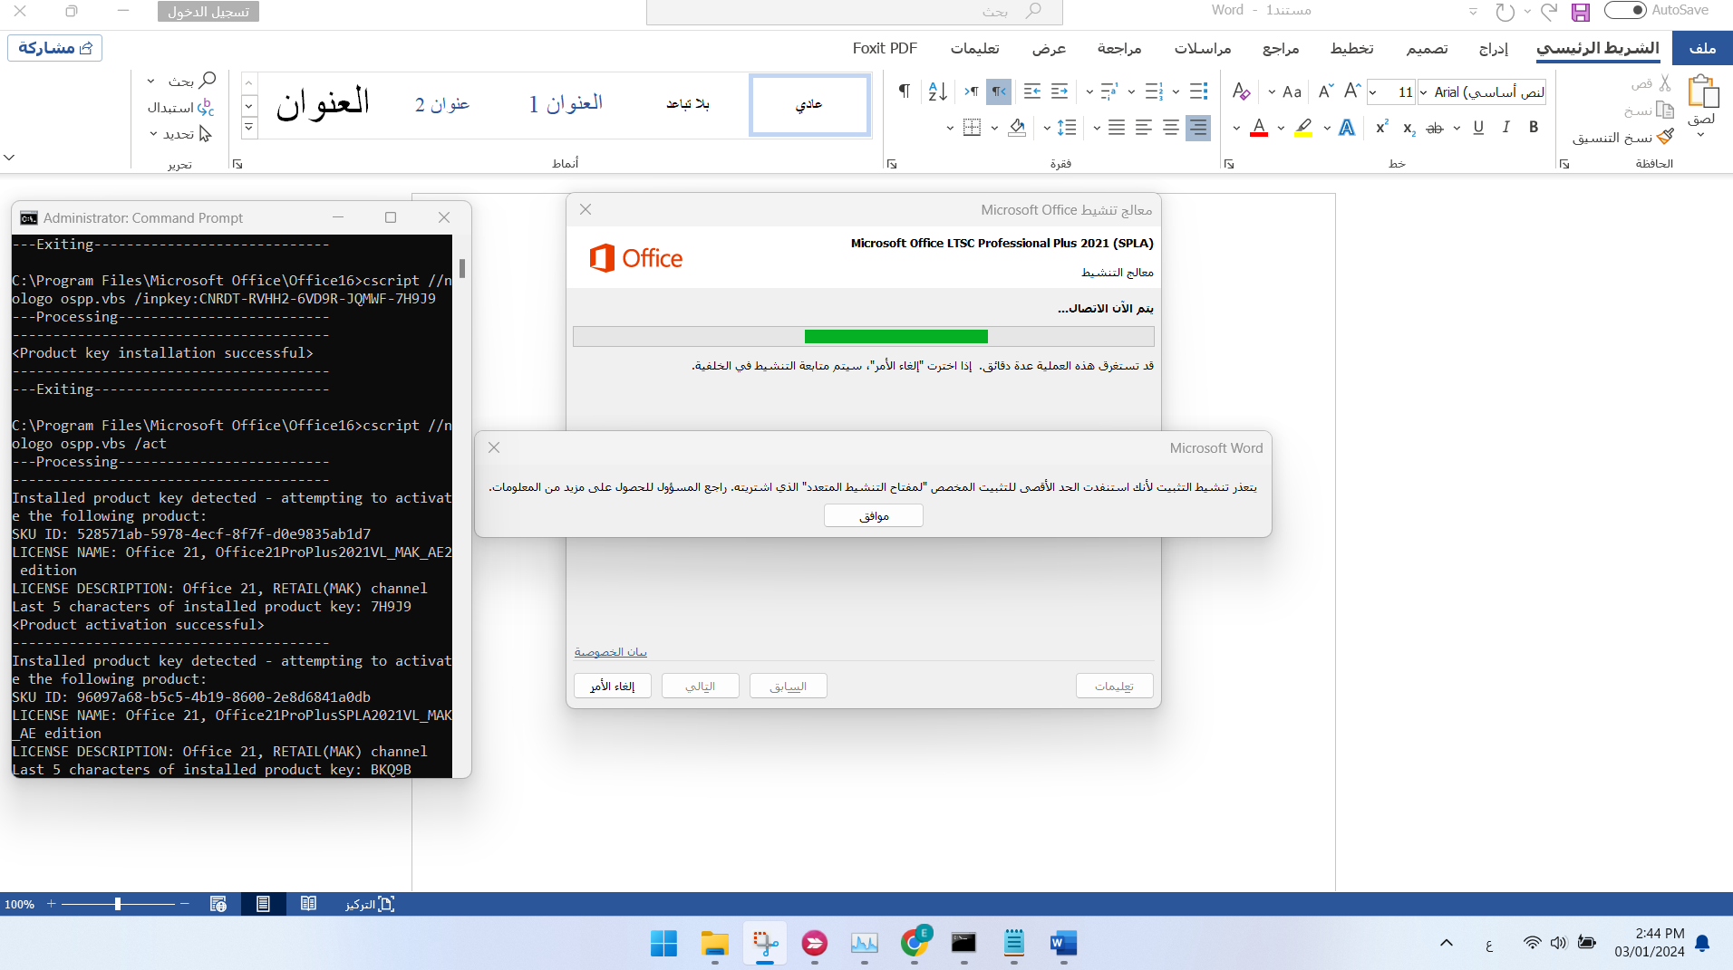Open the Design (تصميم) tab
The image size is (1733, 970).
pyautogui.click(x=1427, y=48)
